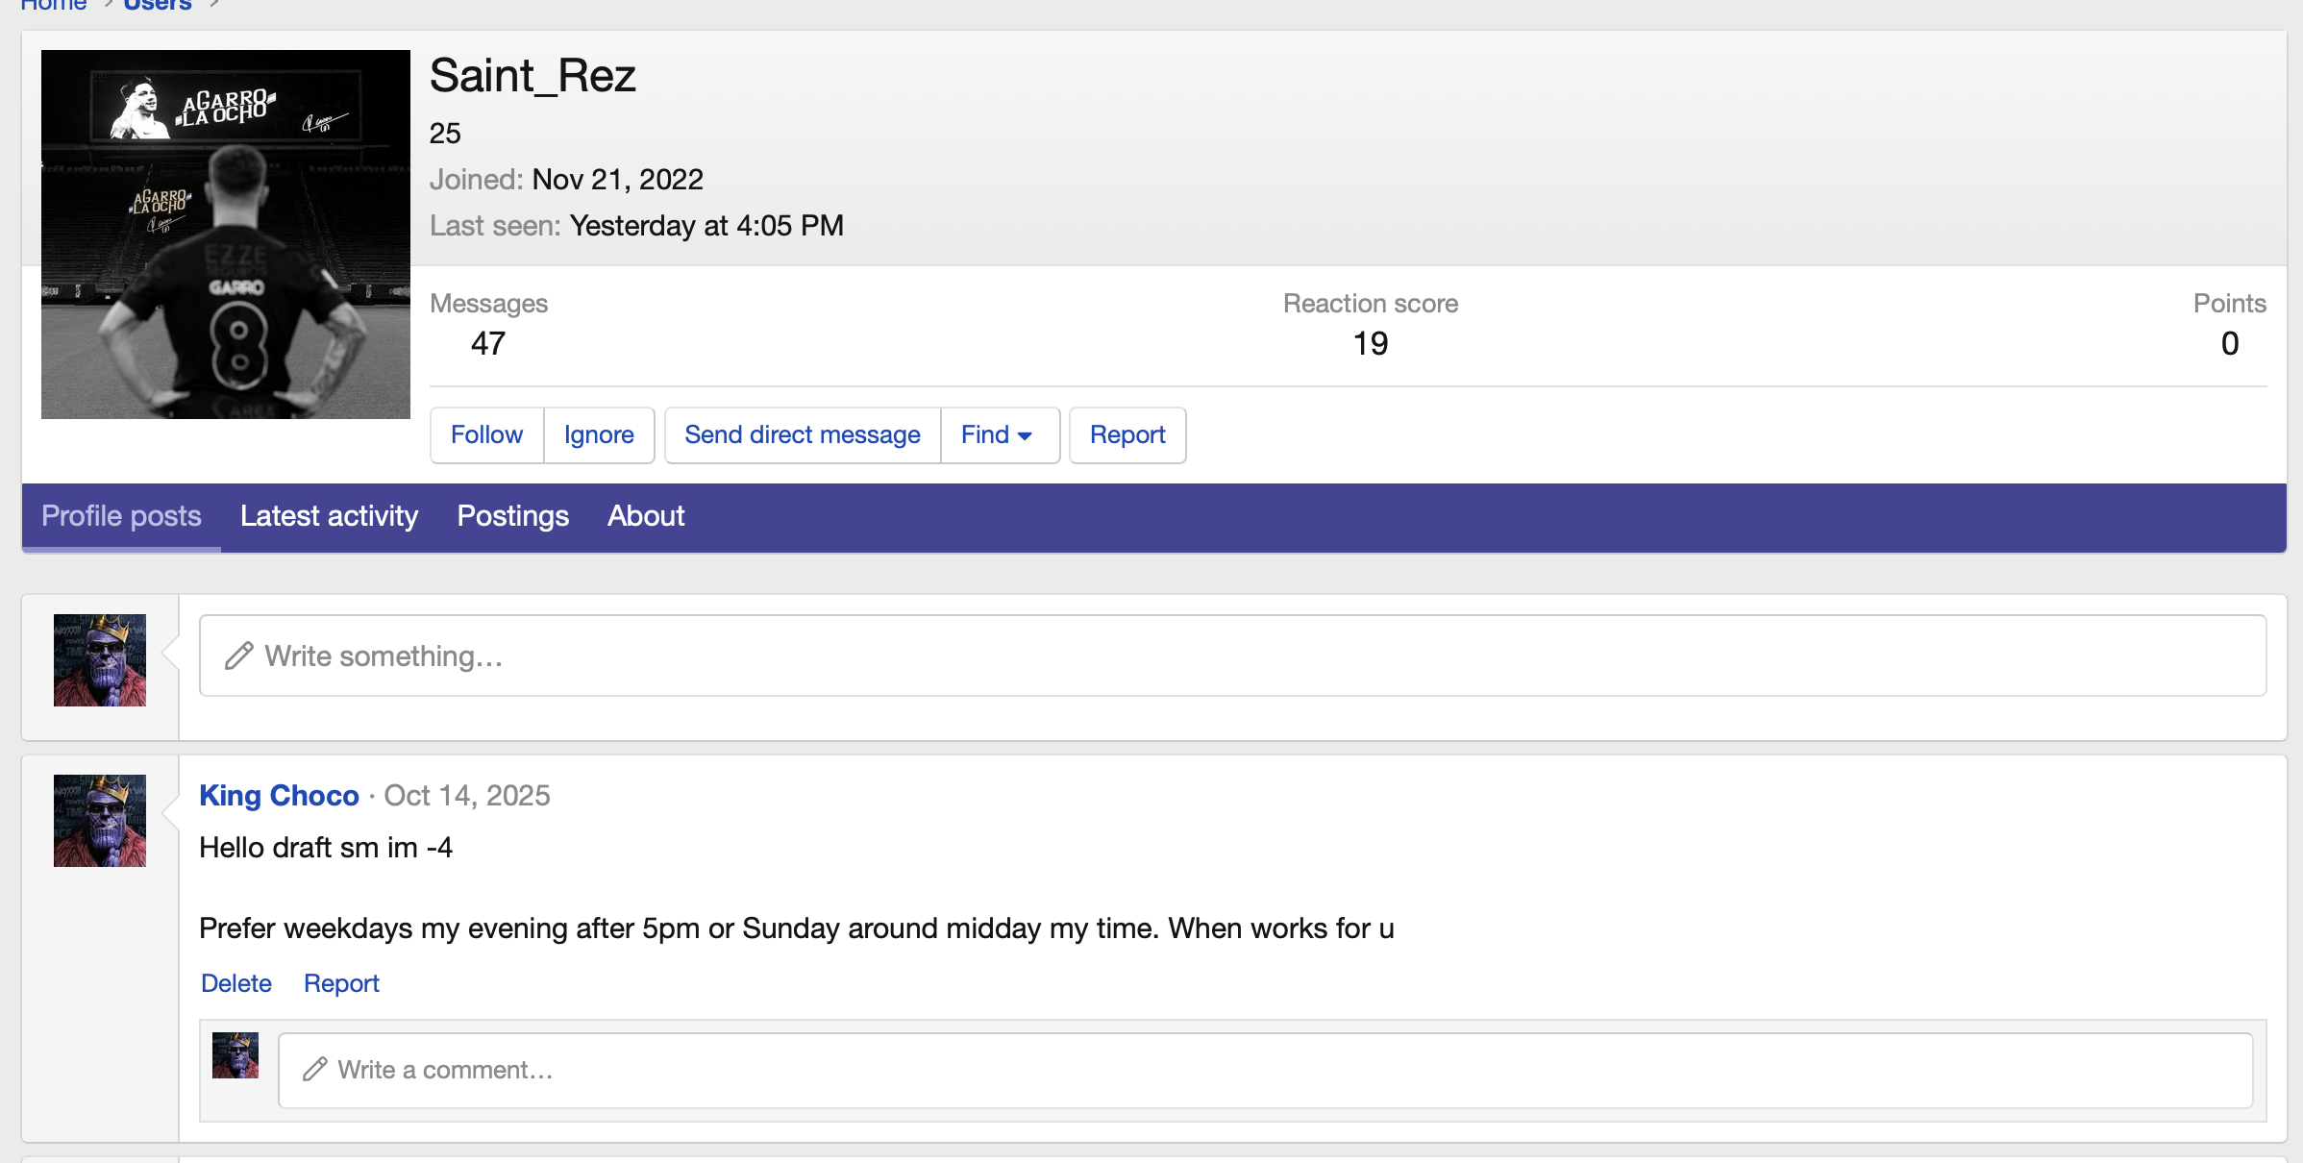Report King Choco's profile post

click(x=341, y=983)
